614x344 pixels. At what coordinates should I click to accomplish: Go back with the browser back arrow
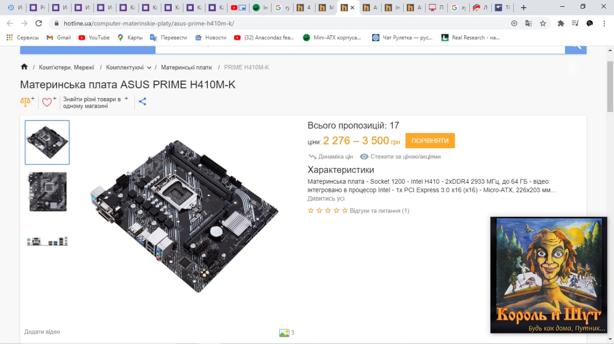(10, 23)
